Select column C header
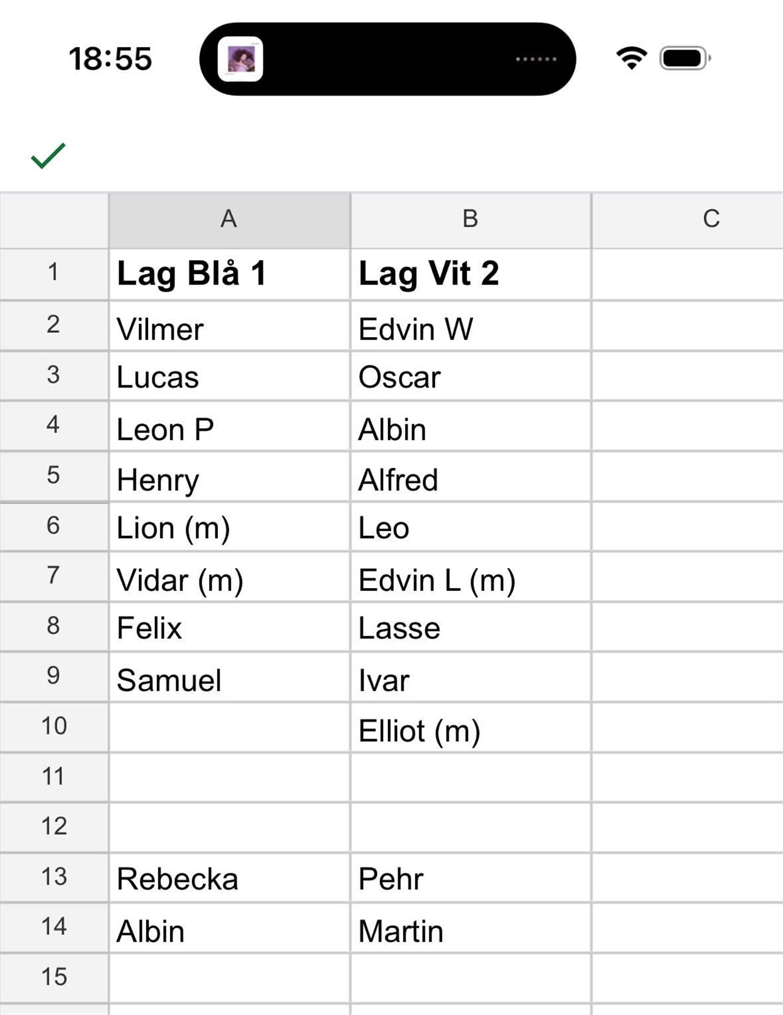Viewport: 783px width, 1015px height. click(x=688, y=220)
